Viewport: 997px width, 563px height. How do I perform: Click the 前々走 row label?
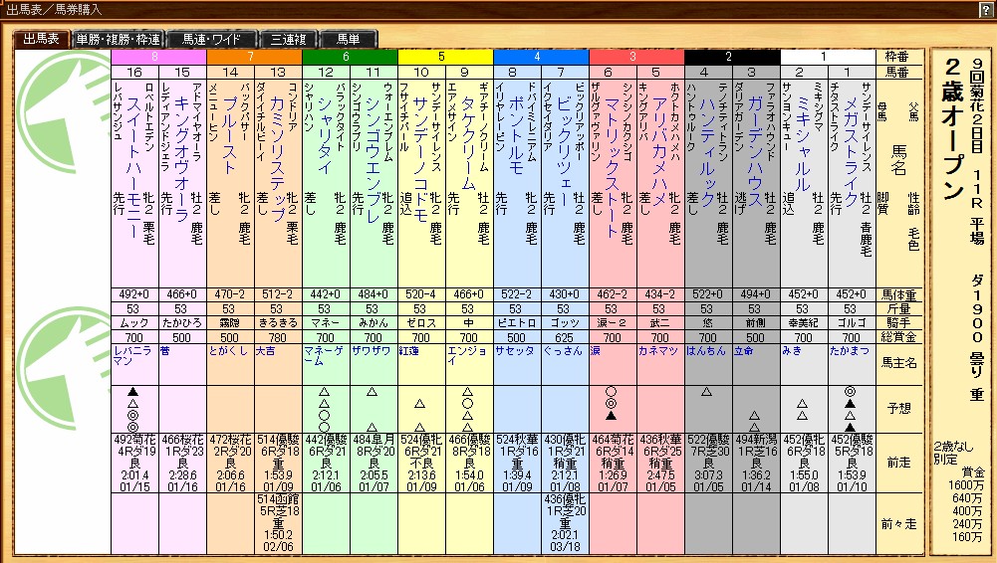coord(899,524)
